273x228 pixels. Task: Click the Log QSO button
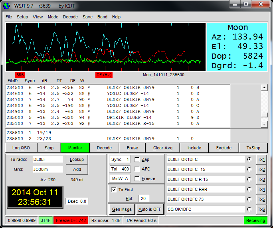coord(21,148)
